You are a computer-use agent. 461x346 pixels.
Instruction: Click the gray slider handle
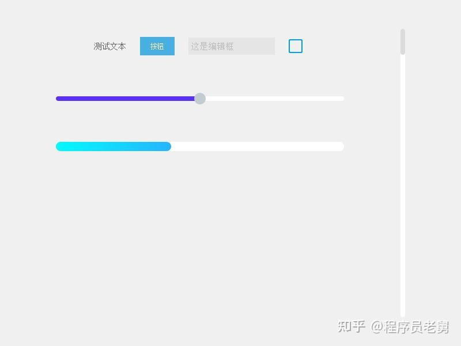coord(200,98)
